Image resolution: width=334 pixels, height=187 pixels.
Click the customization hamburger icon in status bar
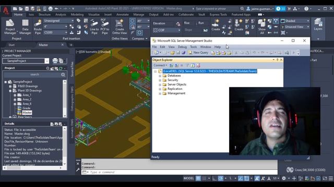coord(330,178)
